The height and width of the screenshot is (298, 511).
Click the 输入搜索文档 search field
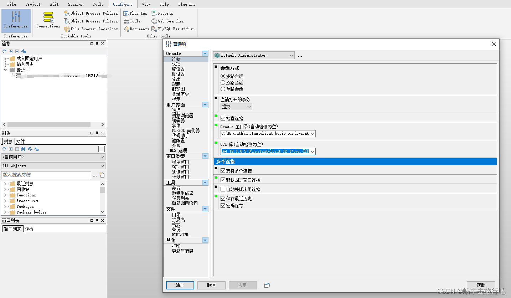tap(46, 175)
